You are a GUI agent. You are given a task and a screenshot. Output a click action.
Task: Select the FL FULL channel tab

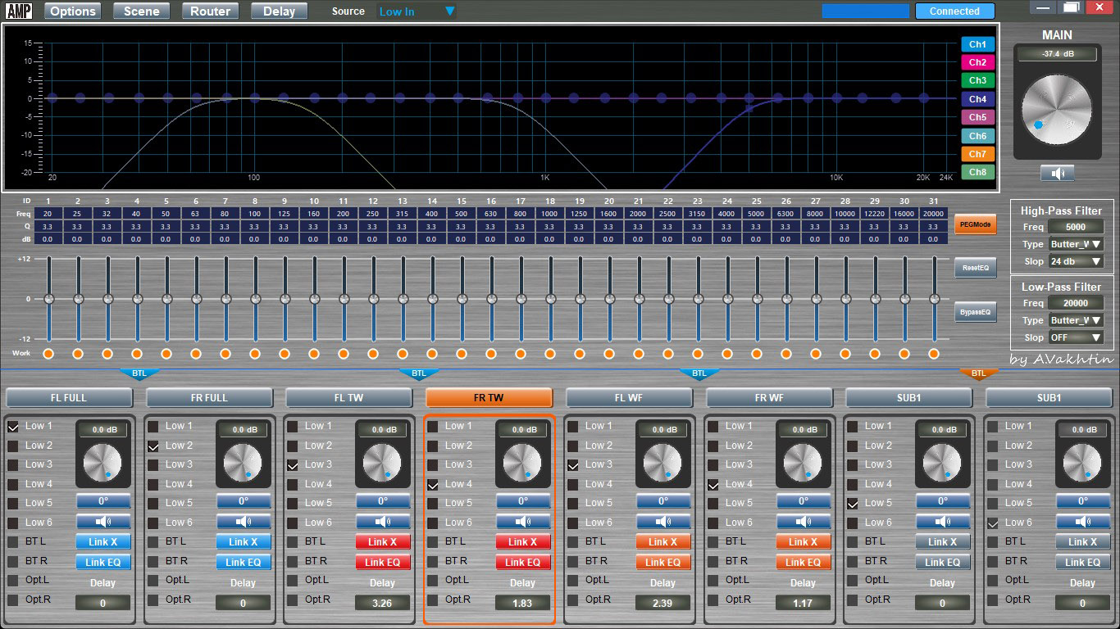click(x=69, y=397)
